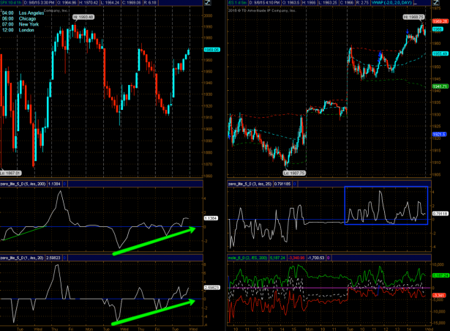Screen dimensions: 450x331
Task: Click the green 5,187.24 value in mole header
Action: (277, 258)
